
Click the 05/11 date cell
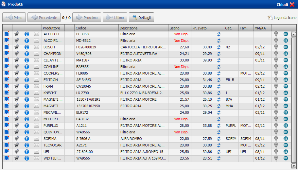point(262,60)
